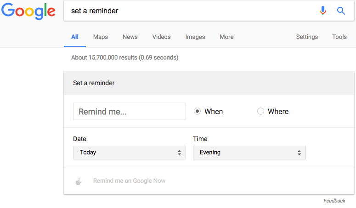Switch to the Maps tab
356x208 pixels.
101,37
